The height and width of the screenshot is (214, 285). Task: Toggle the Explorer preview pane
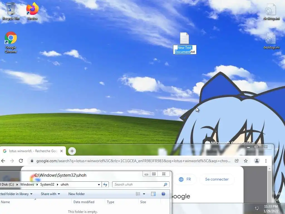153,194
